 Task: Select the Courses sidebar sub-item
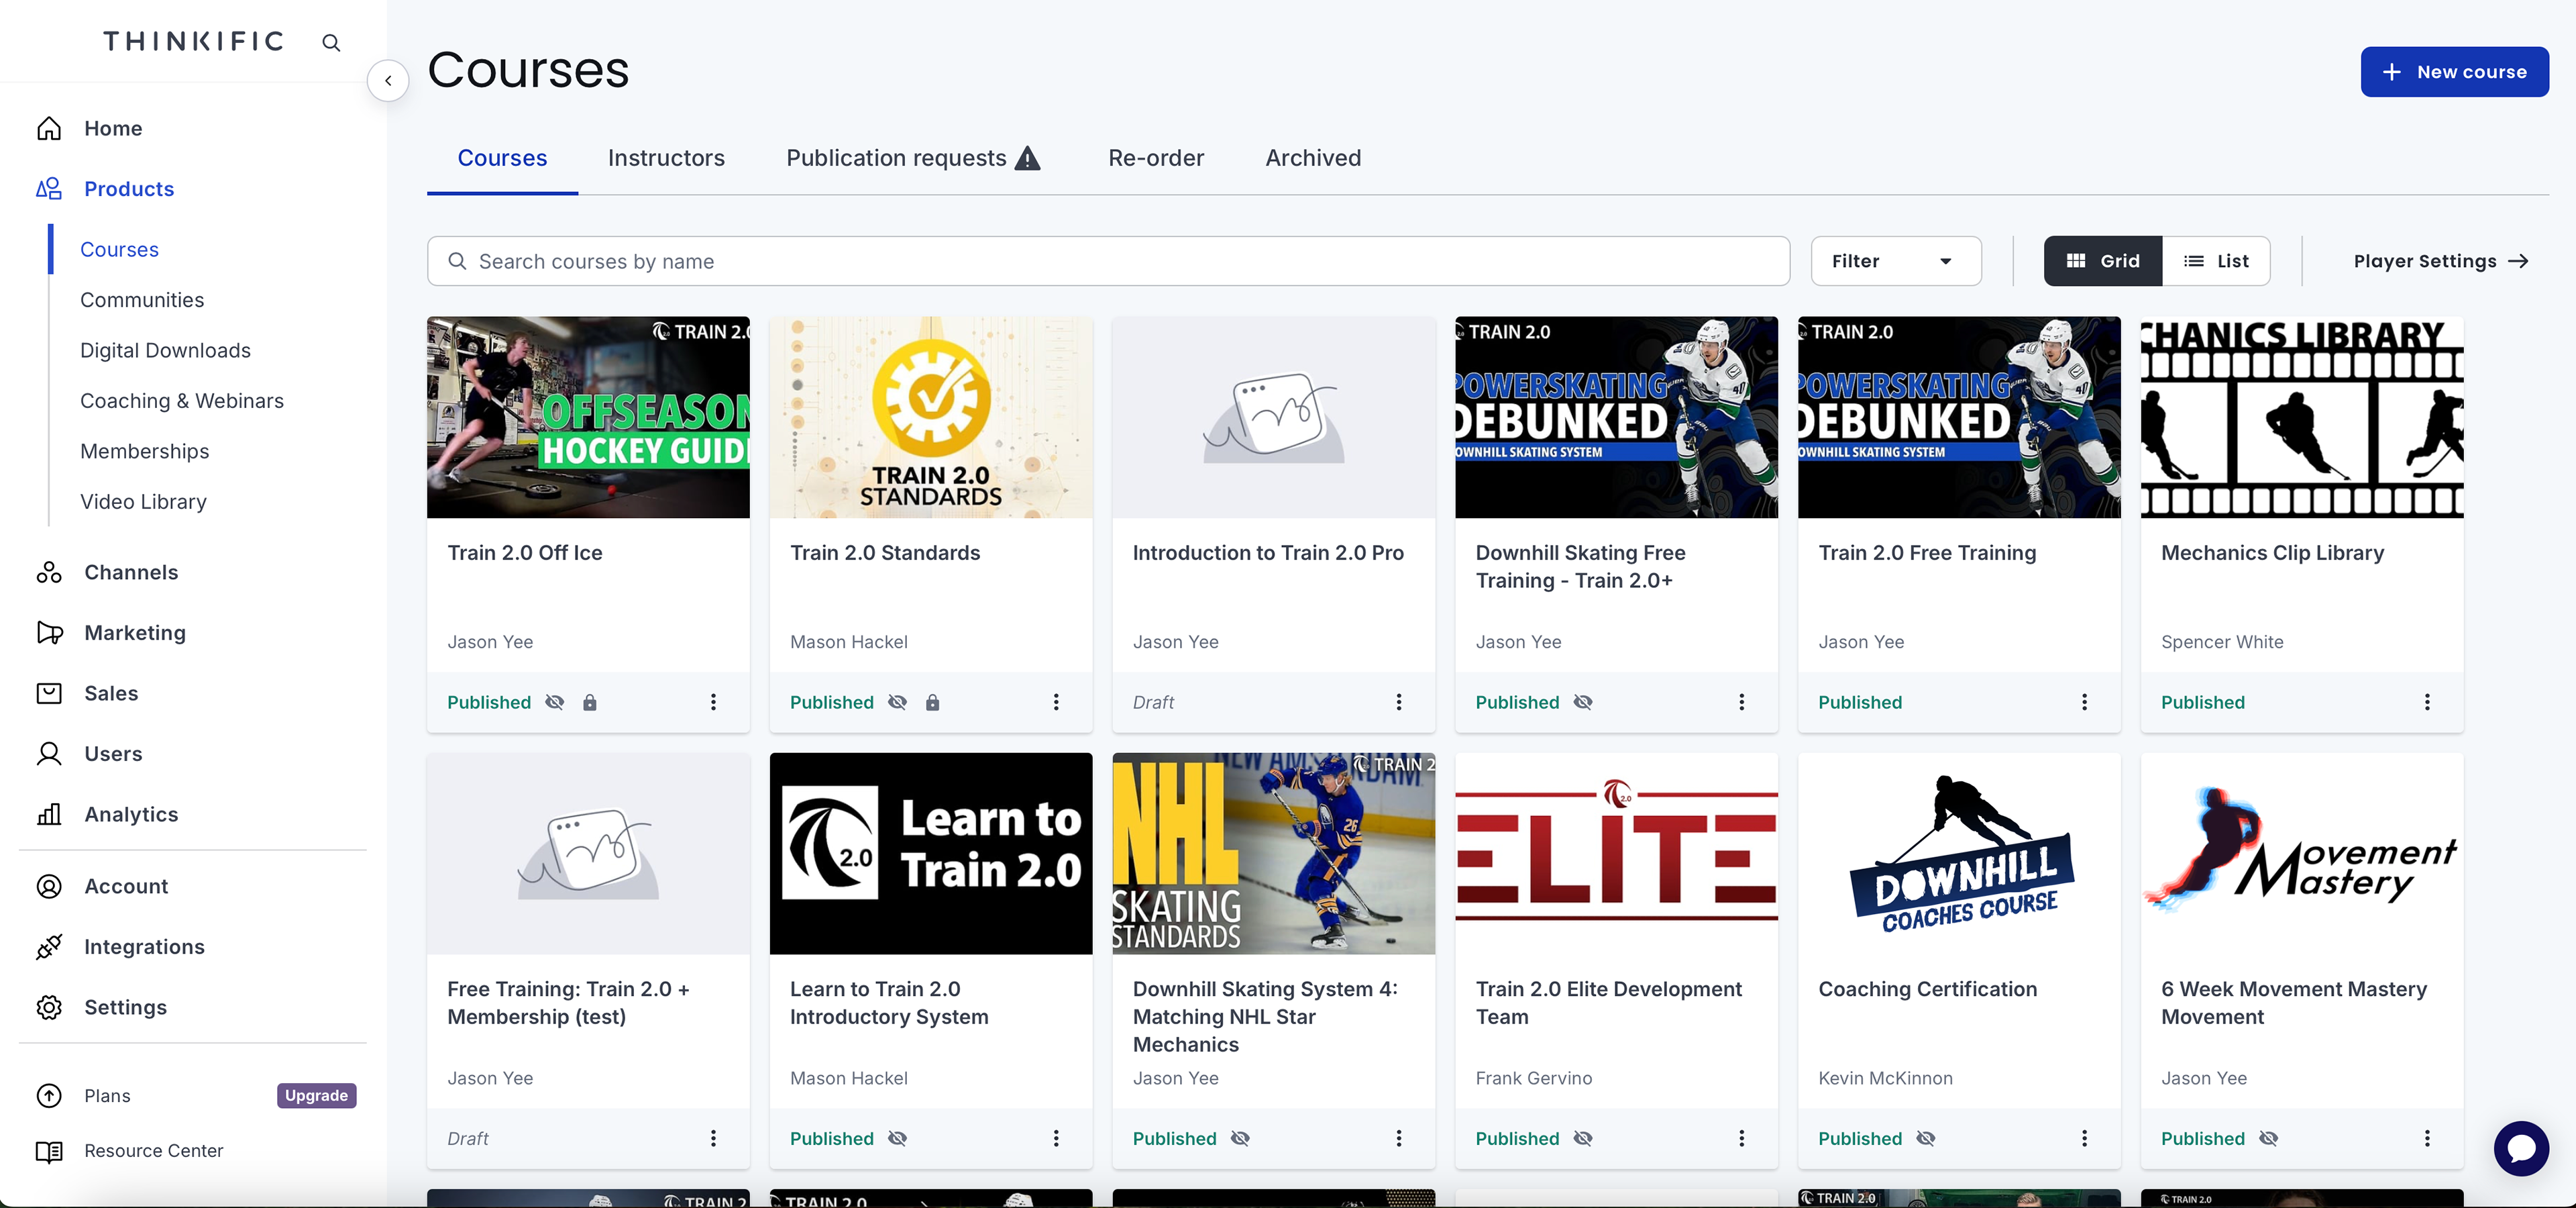pos(119,250)
